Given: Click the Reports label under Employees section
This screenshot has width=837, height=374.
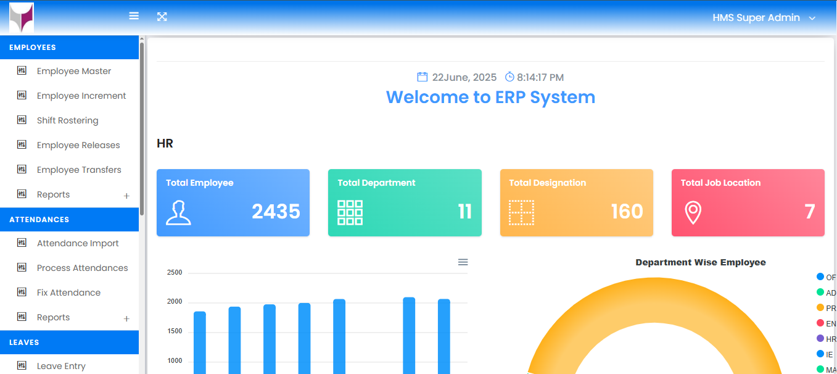Looking at the screenshot, I should coord(54,194).
